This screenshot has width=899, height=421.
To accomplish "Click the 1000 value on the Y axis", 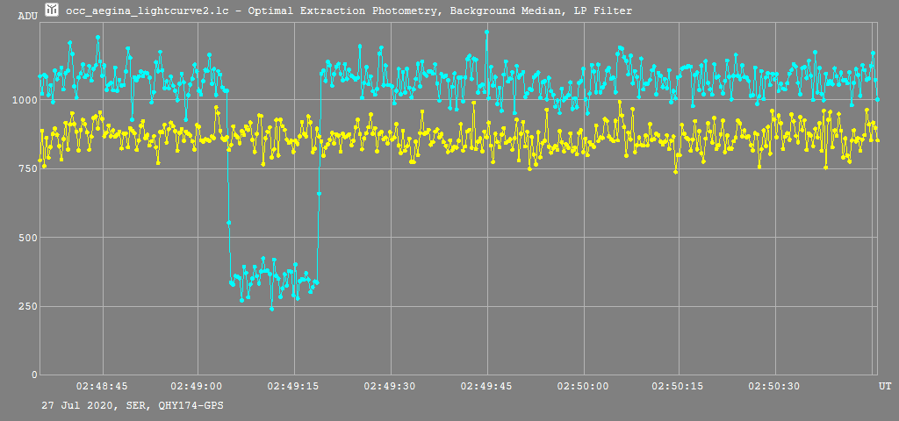I will [x=25, y=100].
